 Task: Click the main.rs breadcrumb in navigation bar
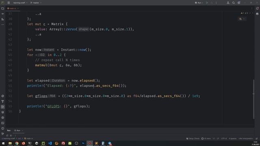(28, 139)
